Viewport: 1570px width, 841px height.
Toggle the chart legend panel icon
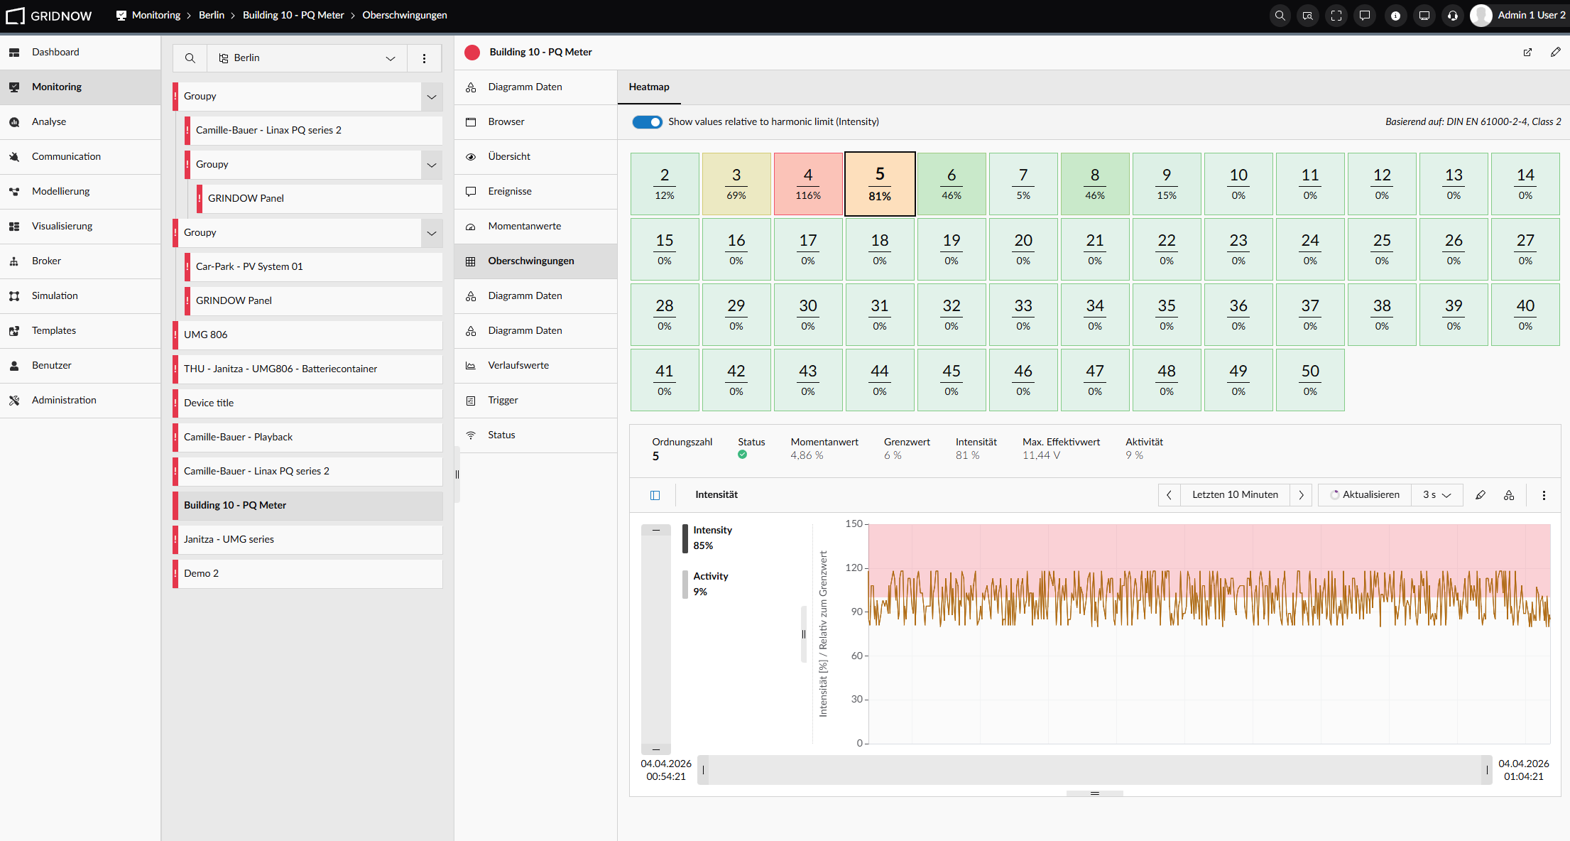pos(655,495)
